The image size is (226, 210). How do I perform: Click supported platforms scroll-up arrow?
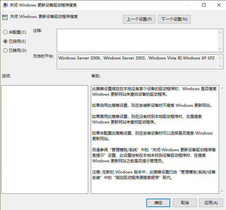[220, 58]
